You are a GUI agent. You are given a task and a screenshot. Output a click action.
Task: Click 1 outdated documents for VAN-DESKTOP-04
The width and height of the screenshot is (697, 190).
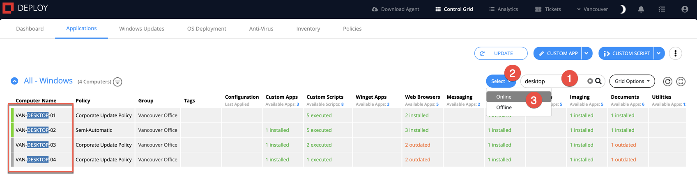click(x=623, y=160)
